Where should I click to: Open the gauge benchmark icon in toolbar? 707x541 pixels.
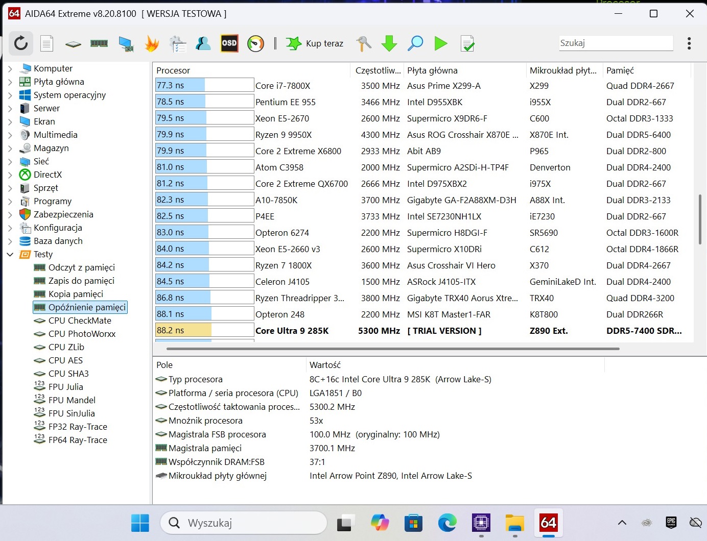[255, 44]
